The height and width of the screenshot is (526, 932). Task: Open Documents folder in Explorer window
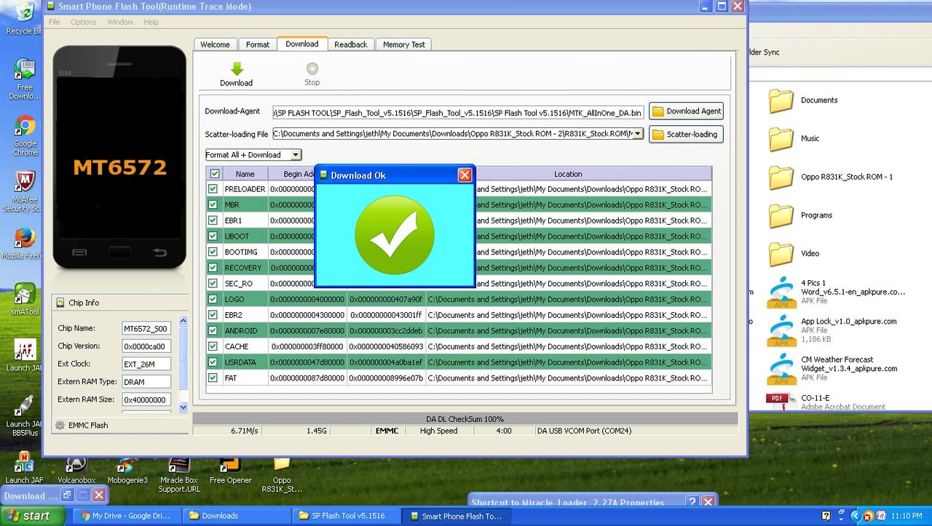(781, 100)
